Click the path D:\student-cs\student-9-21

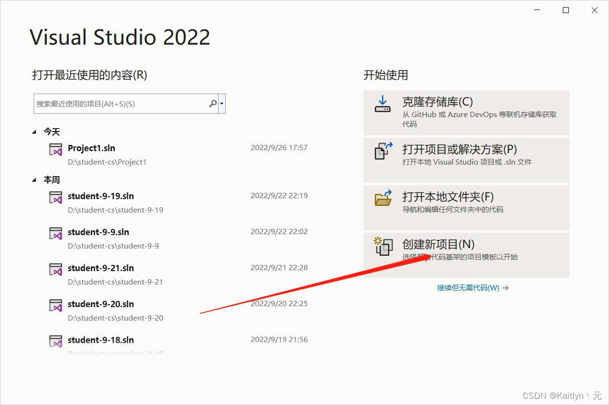(115, 282)
